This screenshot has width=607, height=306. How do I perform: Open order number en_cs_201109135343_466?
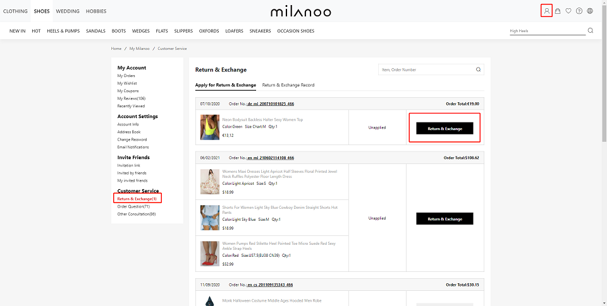270,285
